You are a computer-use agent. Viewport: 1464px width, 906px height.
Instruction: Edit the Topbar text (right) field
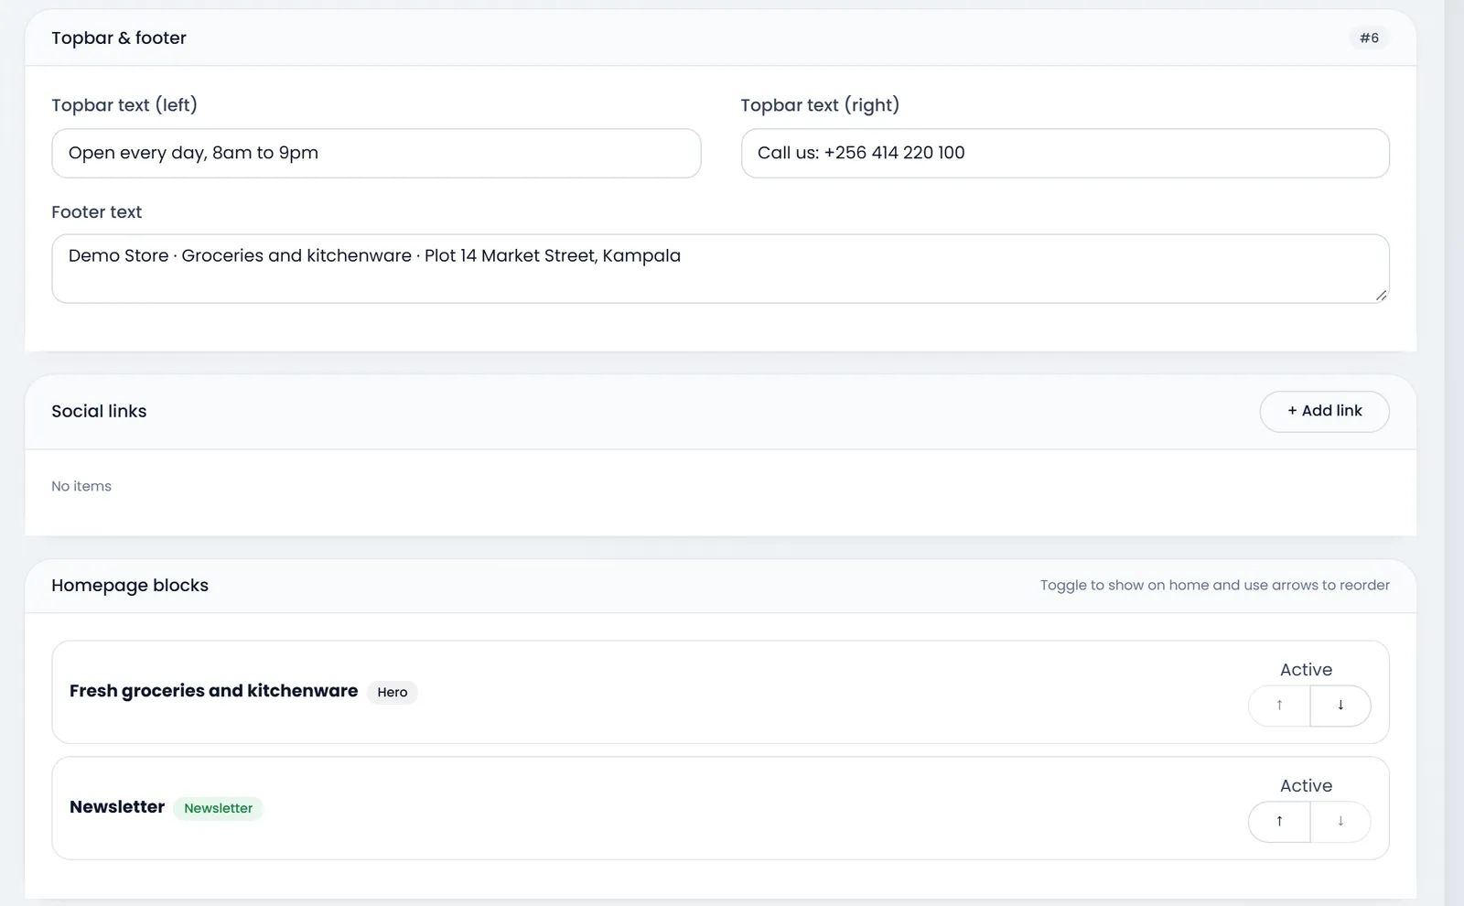1065,153
